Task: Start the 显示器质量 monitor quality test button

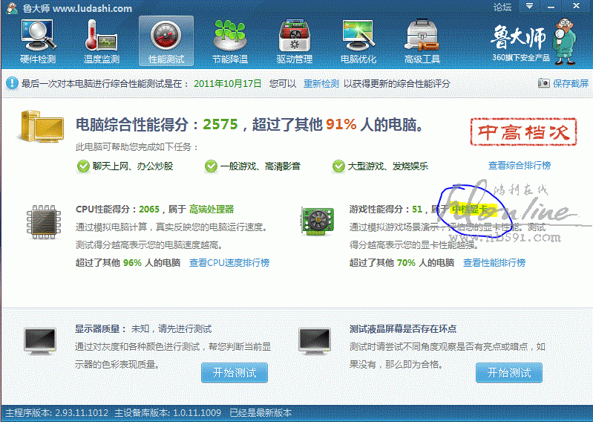Action: (235, 373)
